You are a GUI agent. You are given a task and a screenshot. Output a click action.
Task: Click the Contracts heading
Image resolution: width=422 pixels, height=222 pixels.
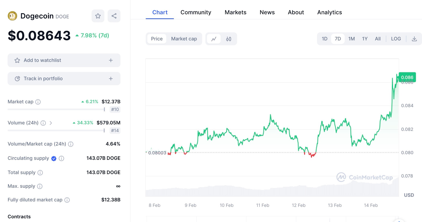pyautogui.click(x=19, y=217)
